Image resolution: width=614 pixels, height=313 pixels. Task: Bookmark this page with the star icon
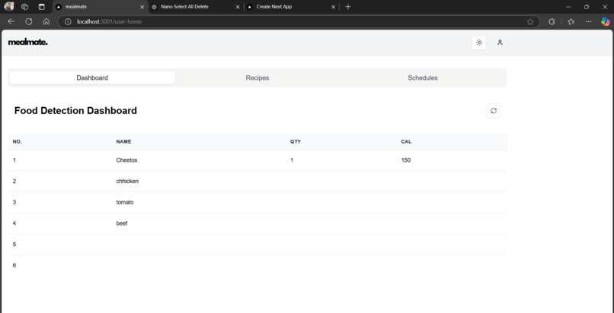530,22
